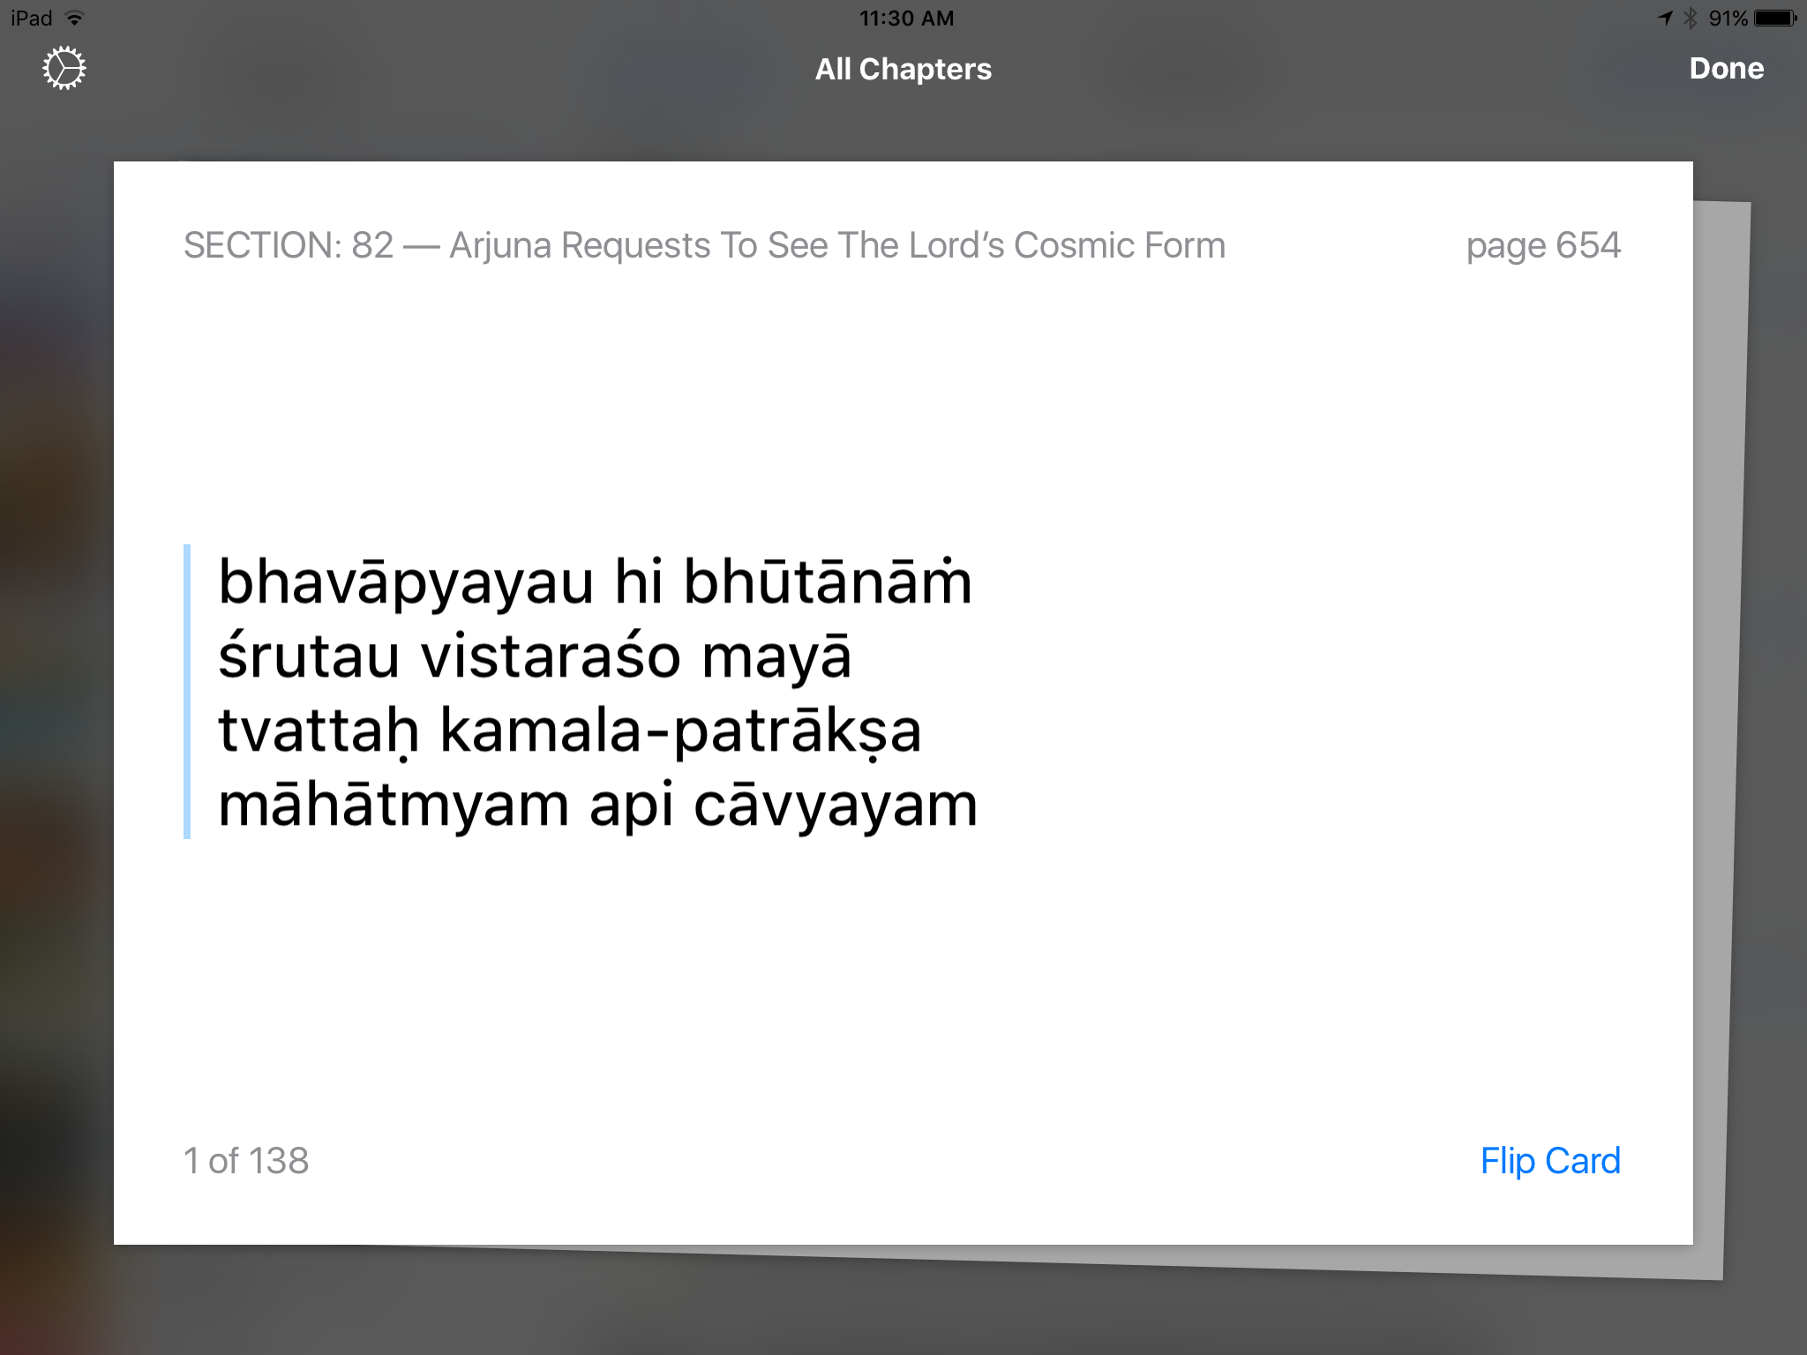Screen dimensions: 1807x1355
Task: Tap the Wi-Fi status icon
Action: (x=75, y=19)
